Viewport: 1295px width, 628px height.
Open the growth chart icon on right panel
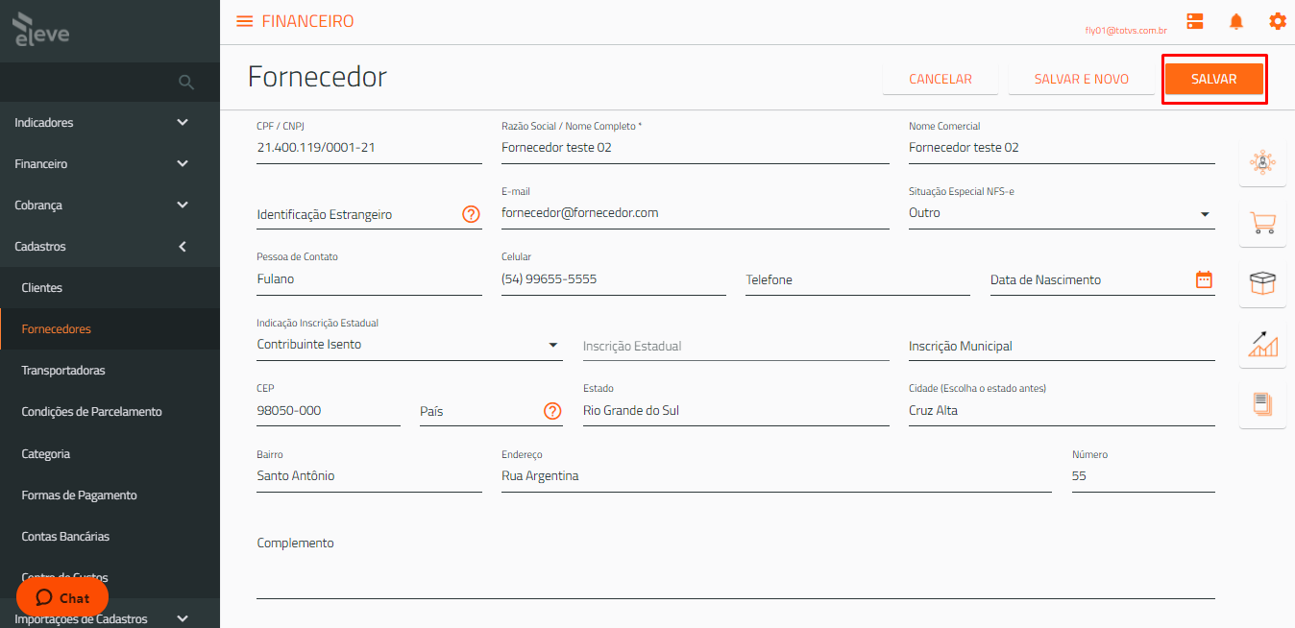[1262, 344]
